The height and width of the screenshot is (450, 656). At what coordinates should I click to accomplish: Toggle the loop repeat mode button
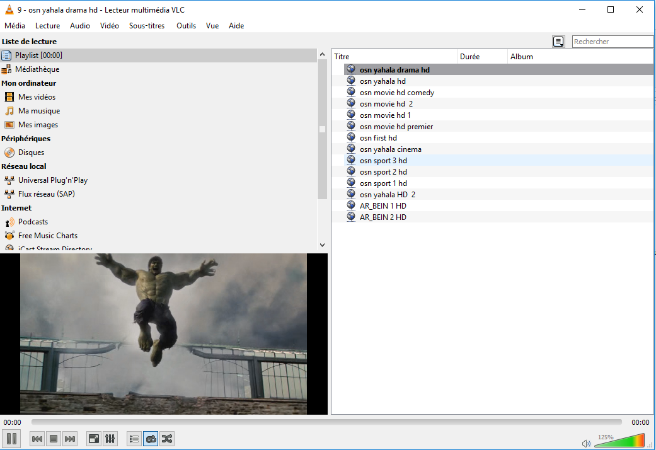pos(151,439)
